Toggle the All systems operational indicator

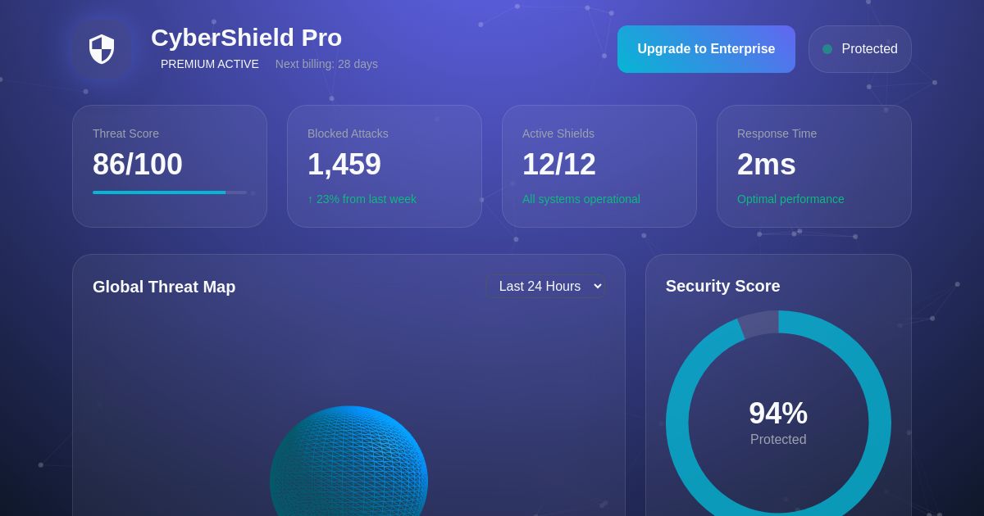pos(581,199)
